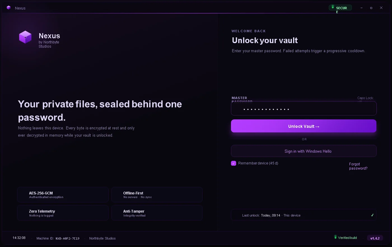
Task: Click the green checkmark in Last unlock row
Action: tap(372, 215)
